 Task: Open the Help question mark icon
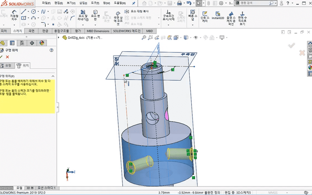(x=288, y=3)
